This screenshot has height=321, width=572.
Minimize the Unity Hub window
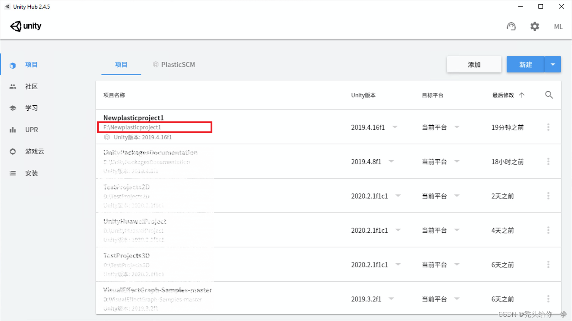521,6
